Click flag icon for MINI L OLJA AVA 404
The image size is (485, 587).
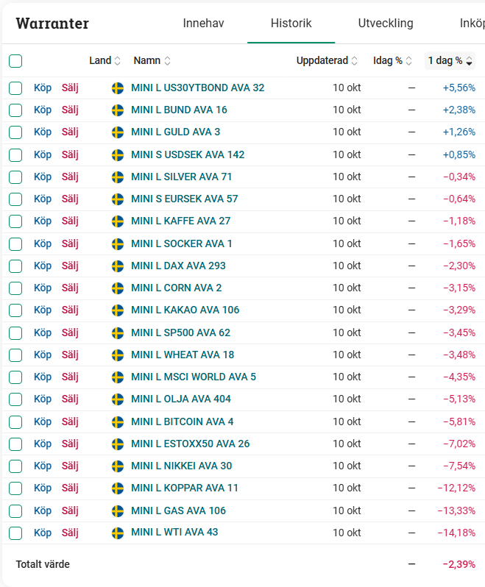click(x=117, y=399)
